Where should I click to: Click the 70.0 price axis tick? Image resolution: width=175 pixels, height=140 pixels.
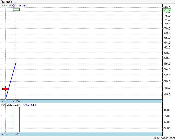click(x=167, y=28)
